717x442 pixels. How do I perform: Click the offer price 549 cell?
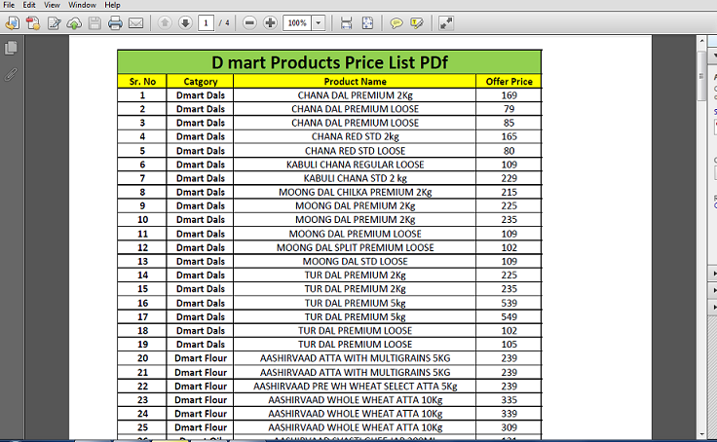click(509, 316)
